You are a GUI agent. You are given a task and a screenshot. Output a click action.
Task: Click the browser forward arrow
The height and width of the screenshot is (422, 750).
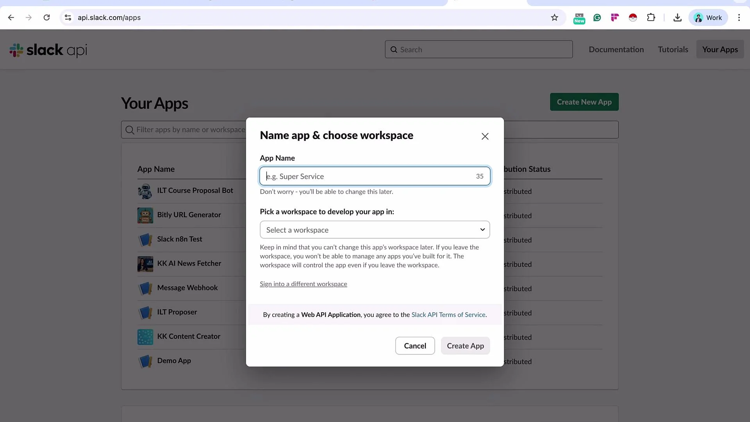click(29, 18)
